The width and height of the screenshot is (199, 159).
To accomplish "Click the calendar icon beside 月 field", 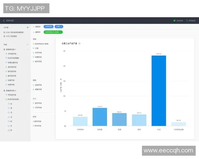I will pos(9,112).
